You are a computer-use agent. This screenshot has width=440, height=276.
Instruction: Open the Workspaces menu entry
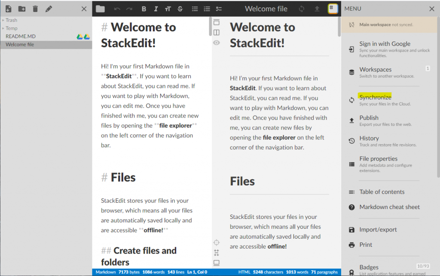pos(389,72)
